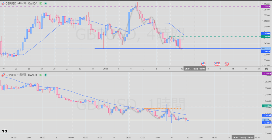The image size is (272, 140).
Task: Click the TradingView logo in the lower chart
Action: pos(5,131)
